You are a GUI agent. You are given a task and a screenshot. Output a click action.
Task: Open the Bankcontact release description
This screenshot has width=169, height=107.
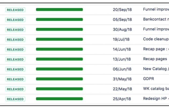click(156, 19)
